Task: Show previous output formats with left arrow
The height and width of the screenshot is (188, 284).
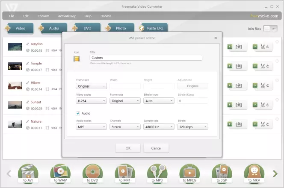Action: (x=9, y=174)
